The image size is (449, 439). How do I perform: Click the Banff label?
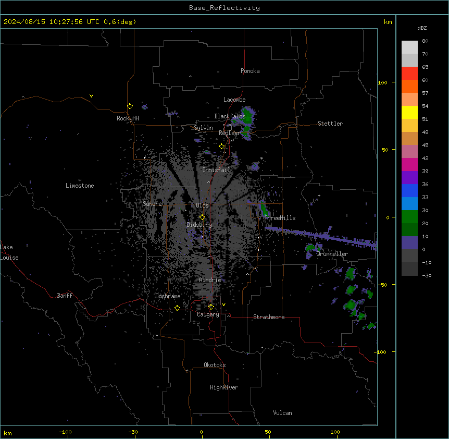coord(65,296)
